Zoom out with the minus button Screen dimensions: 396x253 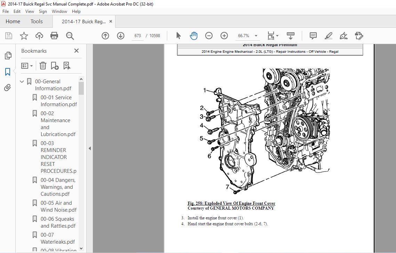pos(209,36)
